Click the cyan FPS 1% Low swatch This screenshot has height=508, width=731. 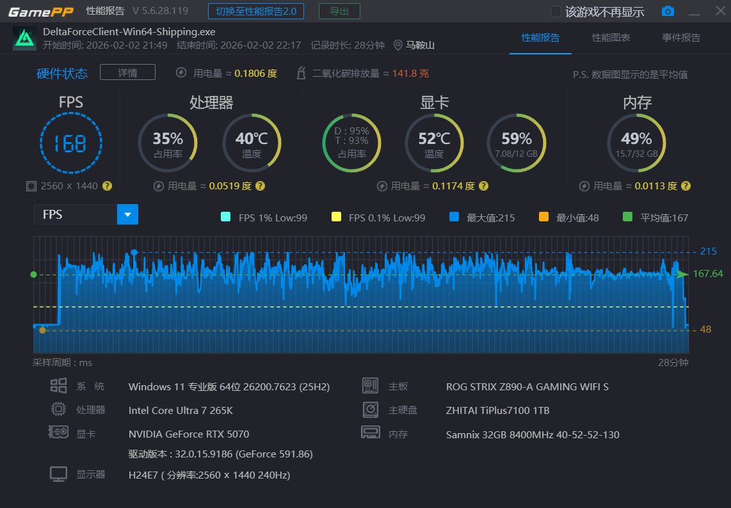[226, 217]
